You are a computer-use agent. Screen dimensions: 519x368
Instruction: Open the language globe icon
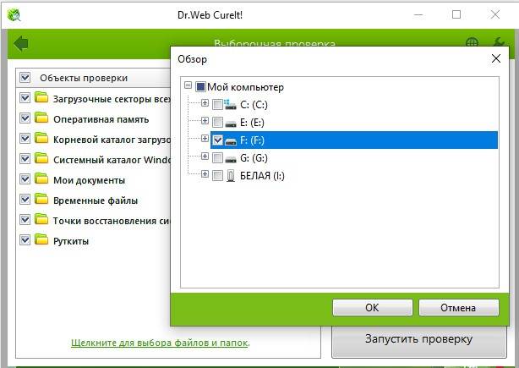472,43
